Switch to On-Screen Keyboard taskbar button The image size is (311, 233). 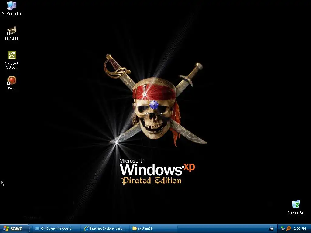(x=56, y=228)
